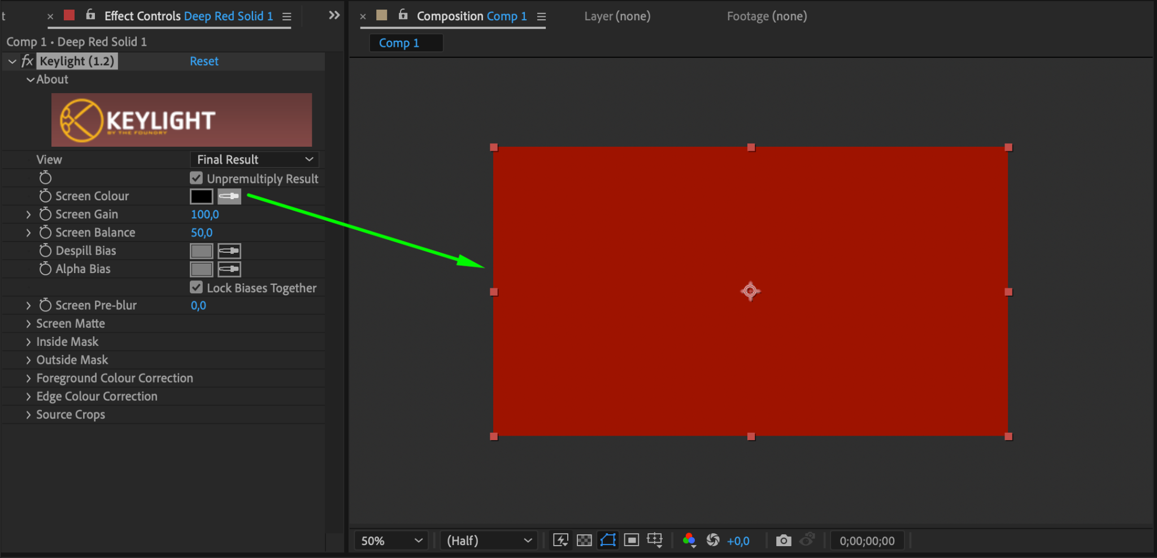1157x558 pixels.
Task: Click the Alpha Bias eyedropper
Action: tap(229, 269)
